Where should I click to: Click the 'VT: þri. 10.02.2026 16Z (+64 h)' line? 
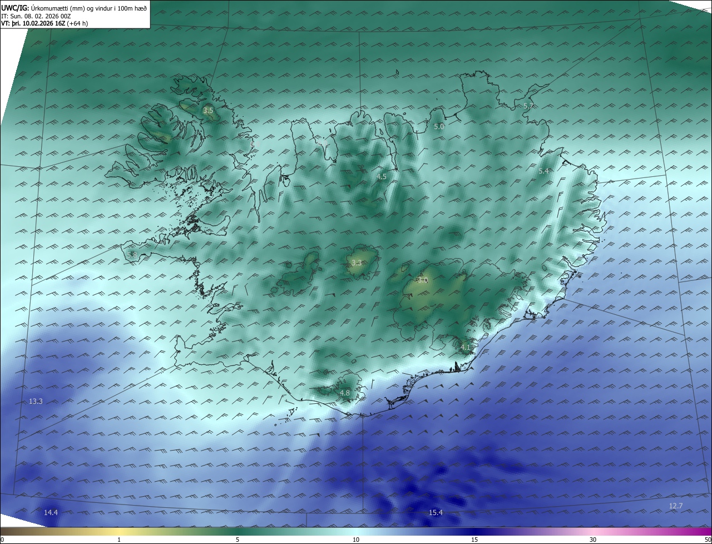point(44,24)
